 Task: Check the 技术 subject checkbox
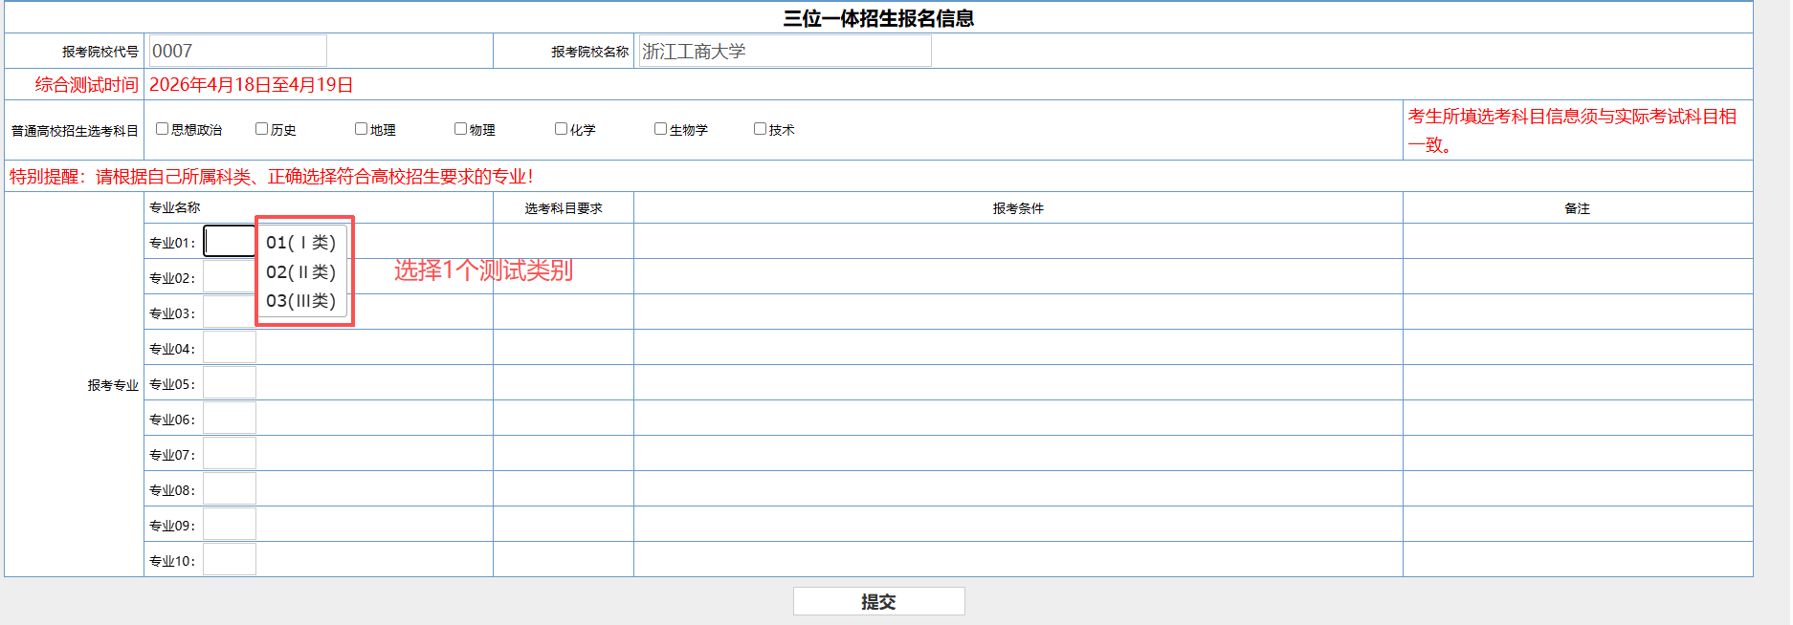coord(761,129)
